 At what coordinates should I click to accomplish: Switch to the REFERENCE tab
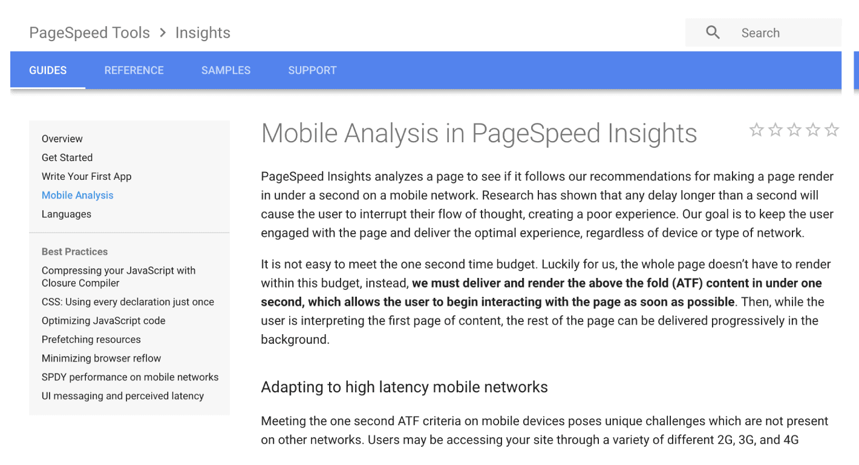pos(134,70)
